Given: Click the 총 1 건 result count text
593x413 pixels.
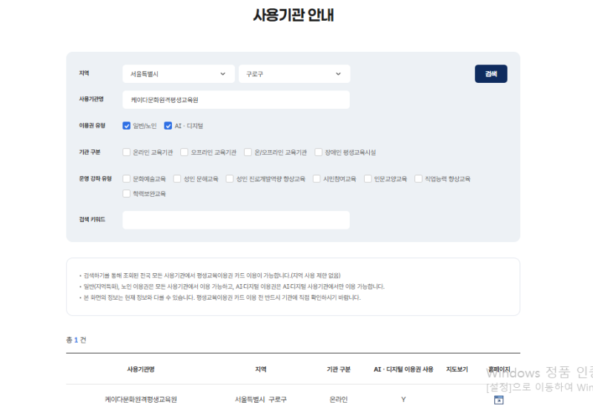Looking at the screenshot, I should coord(76,340).
